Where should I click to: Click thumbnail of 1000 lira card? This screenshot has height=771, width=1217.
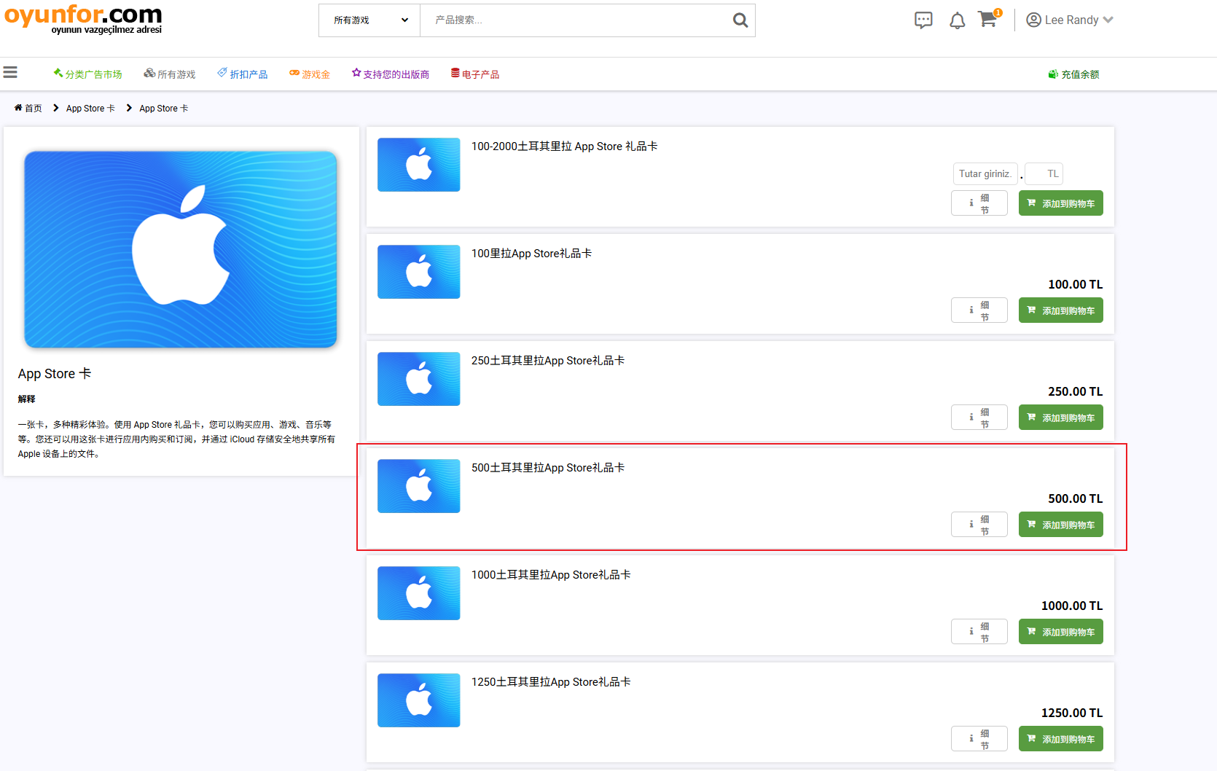419,593
